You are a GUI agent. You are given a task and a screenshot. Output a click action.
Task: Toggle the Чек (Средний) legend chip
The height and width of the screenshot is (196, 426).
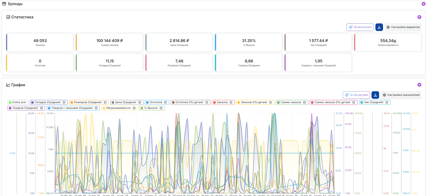tap(375, 102)
